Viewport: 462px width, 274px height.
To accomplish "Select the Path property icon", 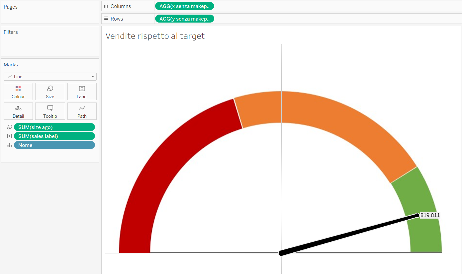I will 82,111.
